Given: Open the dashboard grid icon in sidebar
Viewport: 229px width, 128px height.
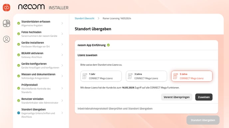Looking at the screenshot, I should click(x=7, y=23).
